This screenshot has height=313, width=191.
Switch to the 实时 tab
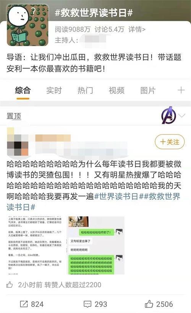(54, 90)
